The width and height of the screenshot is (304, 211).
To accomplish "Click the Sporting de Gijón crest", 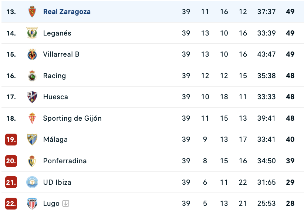I will click(32, 118).
